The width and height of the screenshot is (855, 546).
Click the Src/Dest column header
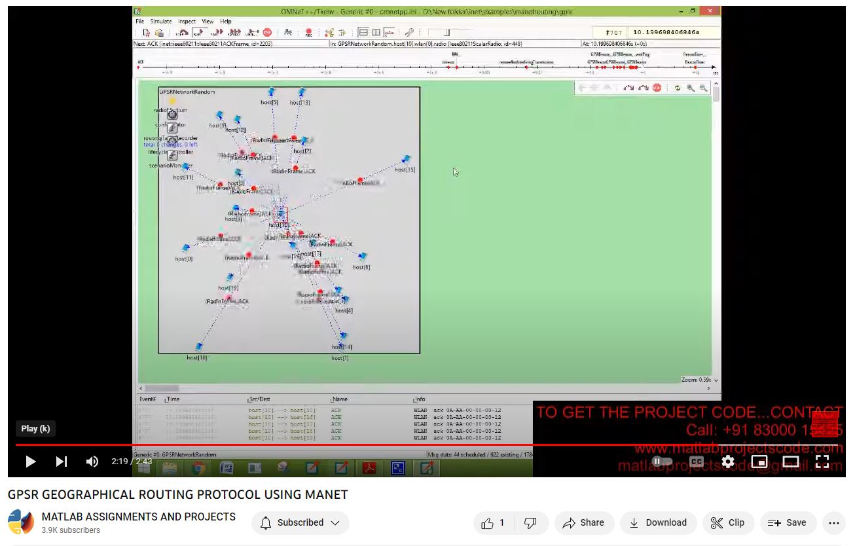point(259,399)
